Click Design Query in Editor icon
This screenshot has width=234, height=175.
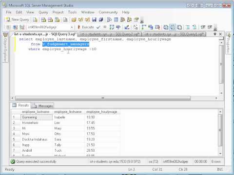[x=127, y=27]
